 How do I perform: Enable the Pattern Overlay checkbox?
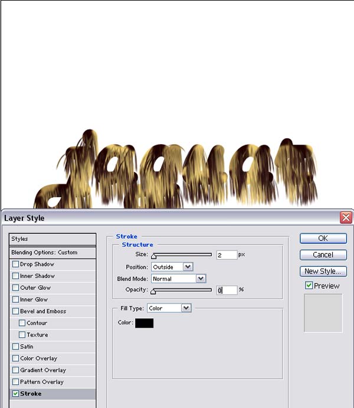(15, 381)
